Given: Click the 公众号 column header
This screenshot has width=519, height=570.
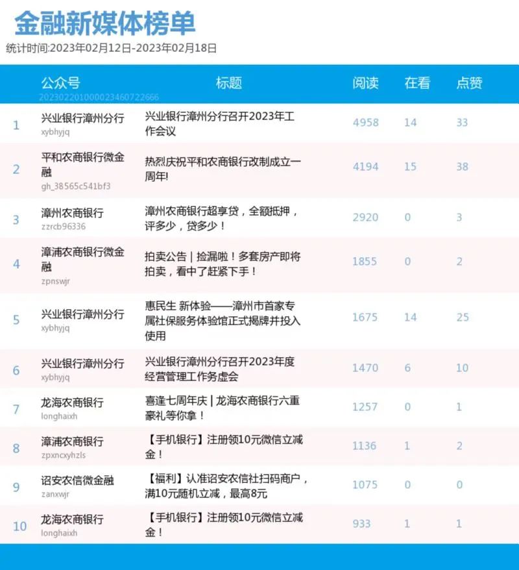Looking at the screenshot, I should 60,83.
